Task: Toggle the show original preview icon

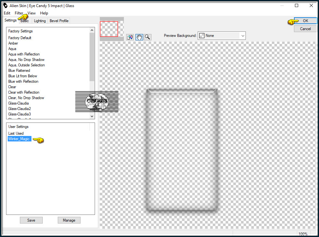Action: click(130, 37)
